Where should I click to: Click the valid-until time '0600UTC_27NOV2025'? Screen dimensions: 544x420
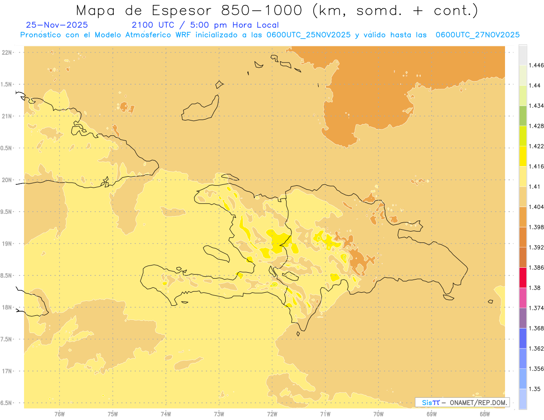(x=477, y=35)
